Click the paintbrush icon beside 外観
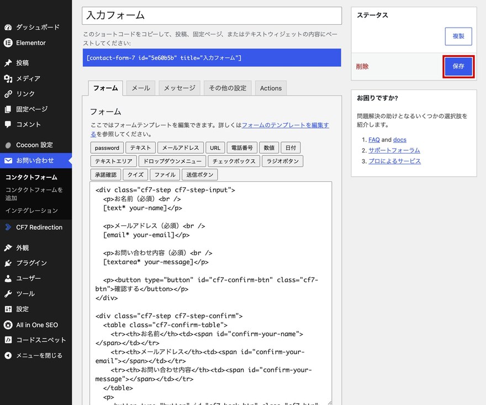Viewport: 486px width, 405px height. [x=8, y=248]
